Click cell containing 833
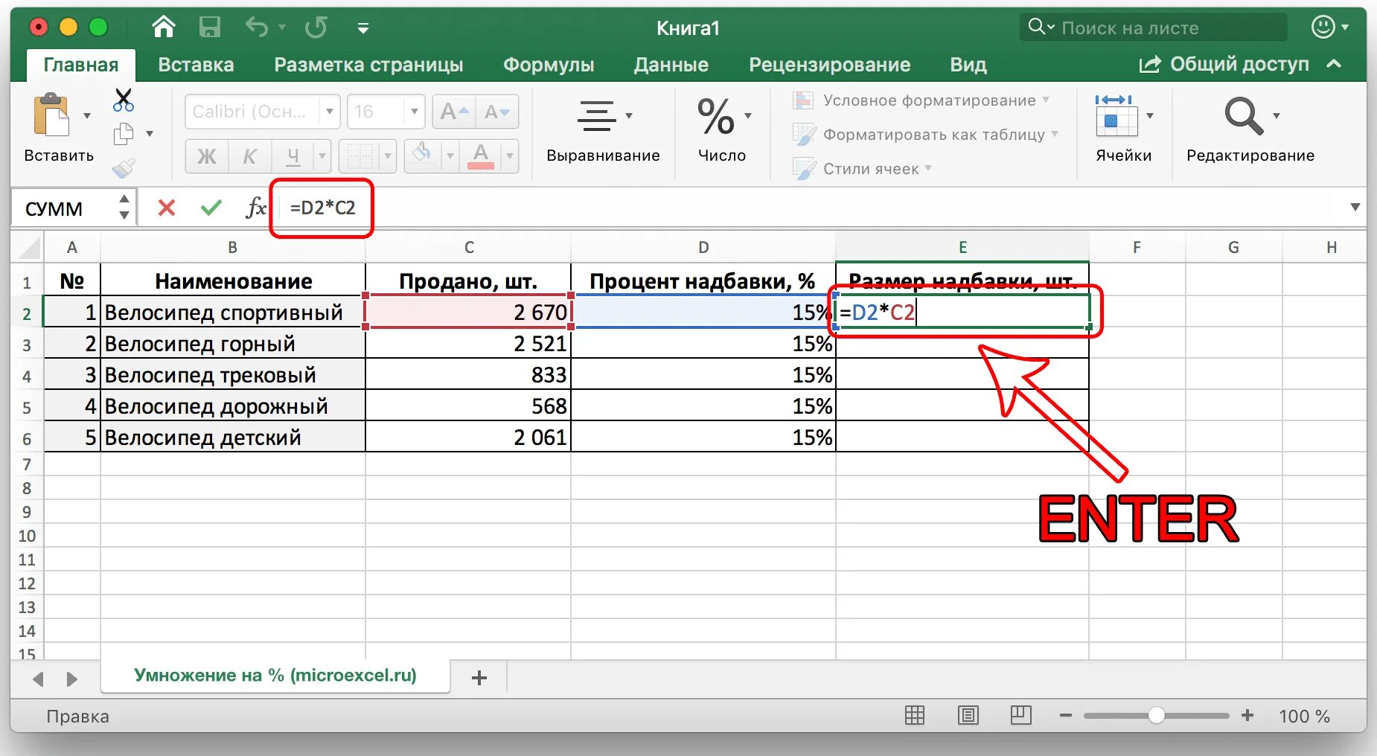This screenshot has height=756, width=1377. pyautogui.click(x=468, y=375)
